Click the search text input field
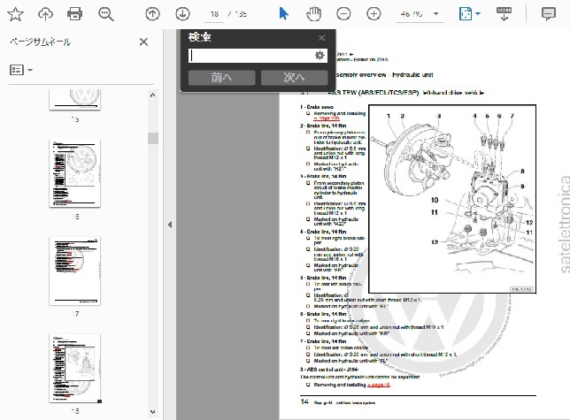Image resolution: width=570 pixels, height=420 pixels. coord(250,56)
